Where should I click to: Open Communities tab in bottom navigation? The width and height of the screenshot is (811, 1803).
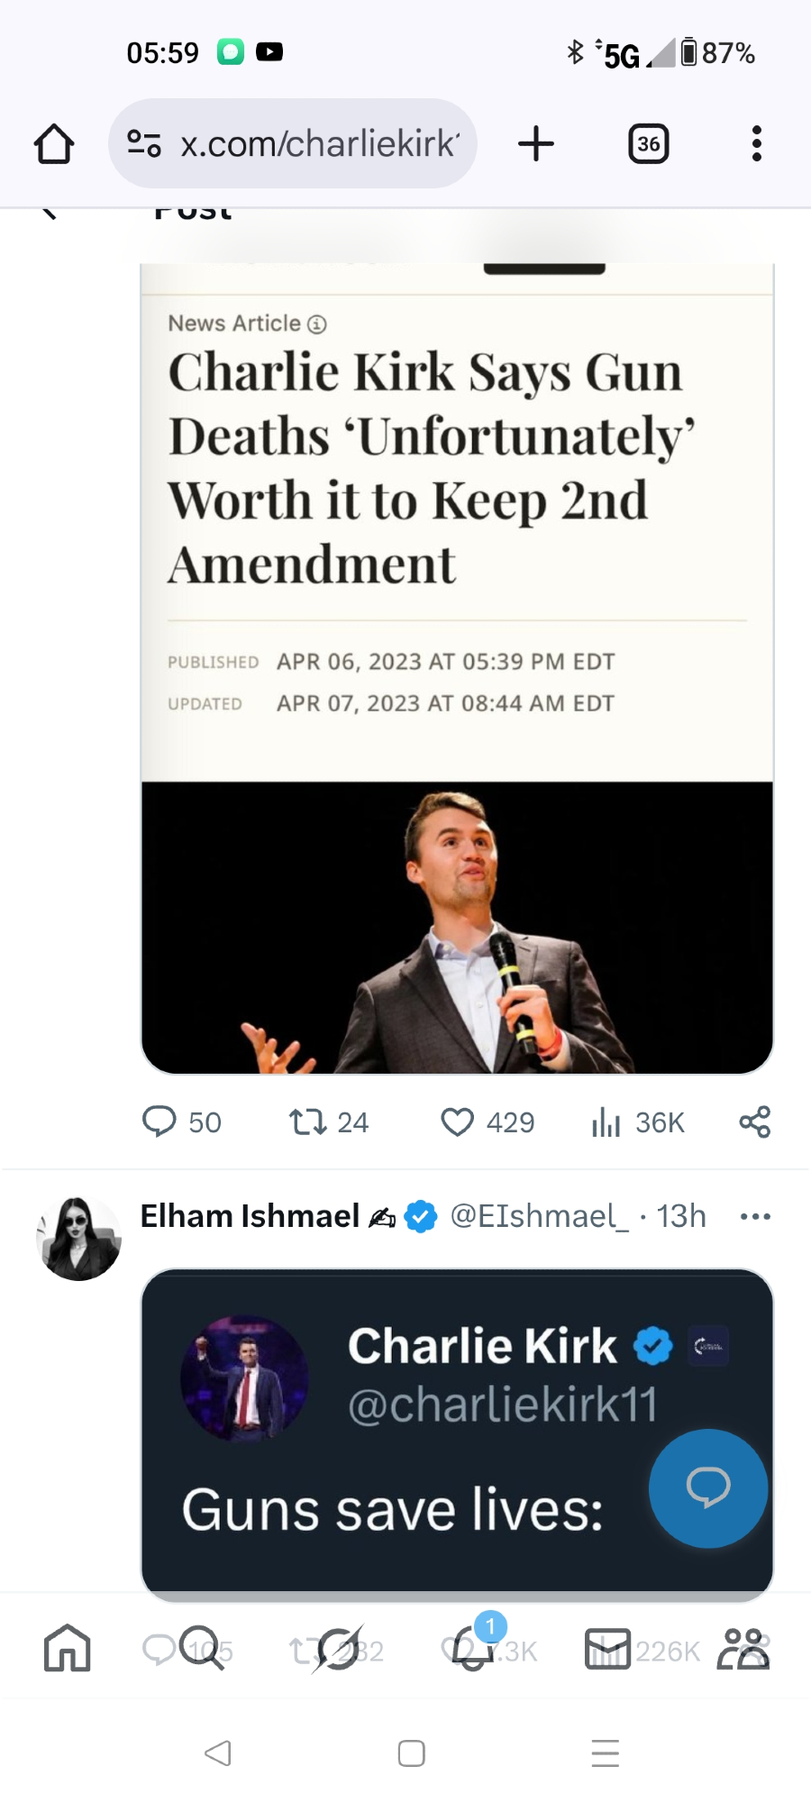[743, 1650]
